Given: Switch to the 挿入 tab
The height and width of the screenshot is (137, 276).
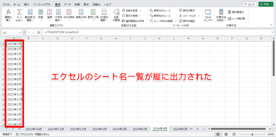Looking at the screenshot, I should (26, 4).
